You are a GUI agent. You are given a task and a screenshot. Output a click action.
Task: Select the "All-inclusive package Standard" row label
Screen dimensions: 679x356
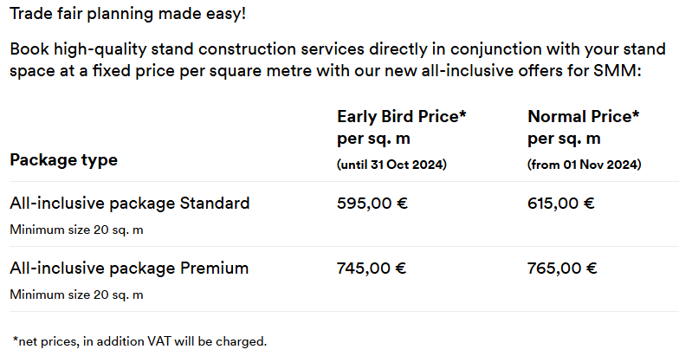[x=130, y=204]
